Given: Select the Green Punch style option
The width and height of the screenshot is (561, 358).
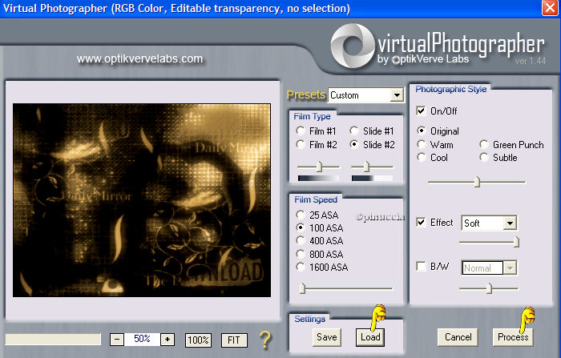Looking at the screenshot, I should tap(484, 144).
